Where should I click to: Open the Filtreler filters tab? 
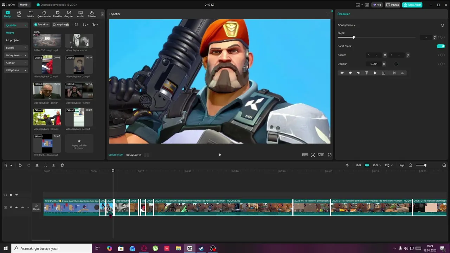coord(92,14)
